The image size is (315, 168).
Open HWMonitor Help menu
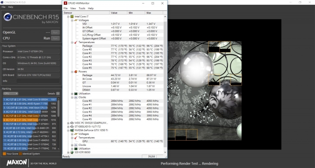point(91,8)
